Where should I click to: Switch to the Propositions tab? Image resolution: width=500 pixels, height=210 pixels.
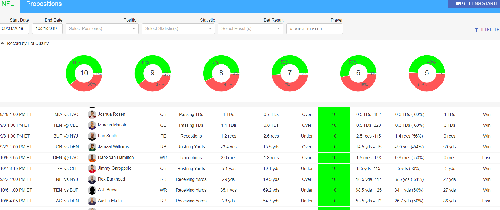[44, 4]
